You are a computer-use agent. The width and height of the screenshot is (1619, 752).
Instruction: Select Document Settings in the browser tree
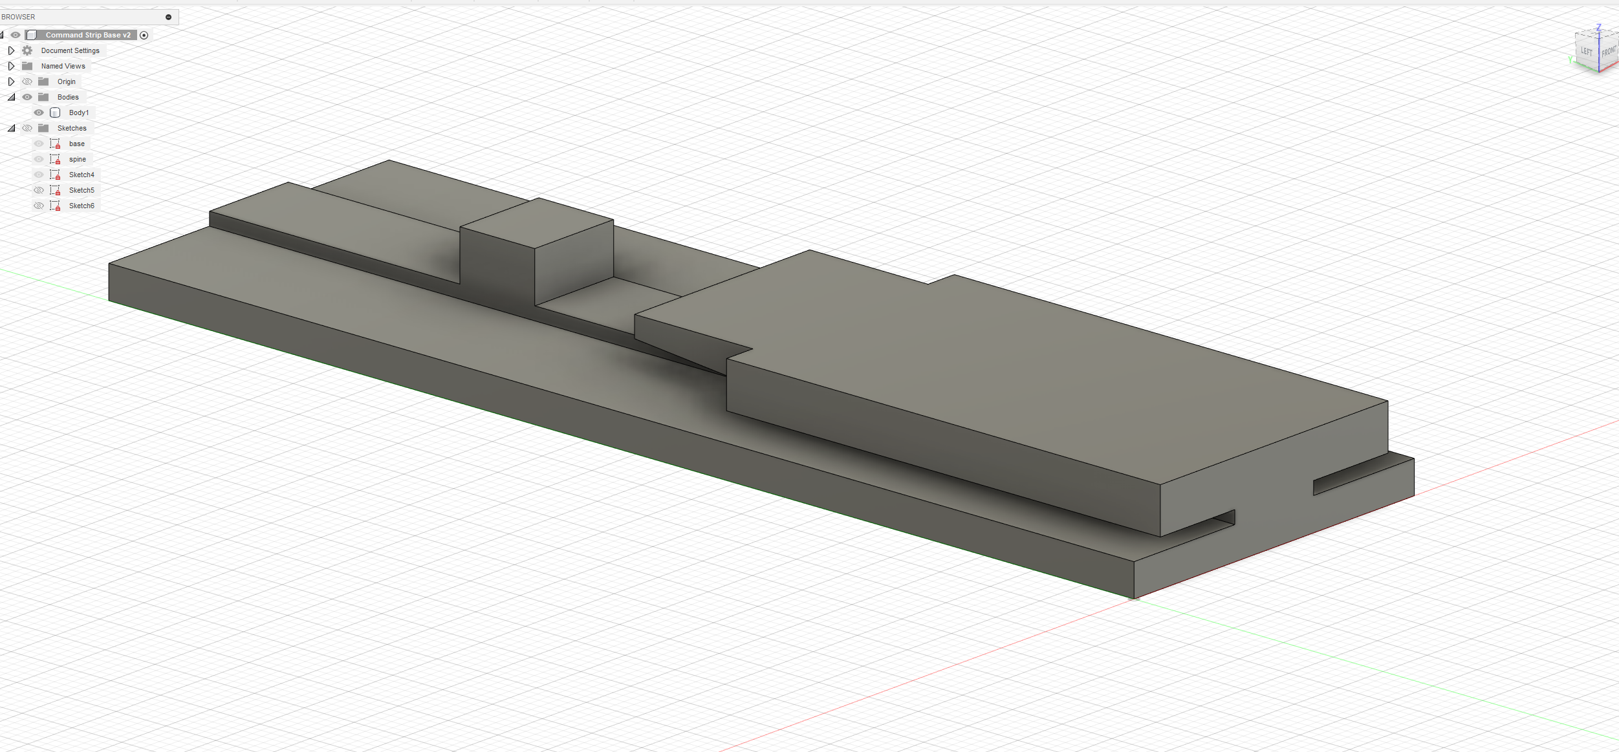70,50
